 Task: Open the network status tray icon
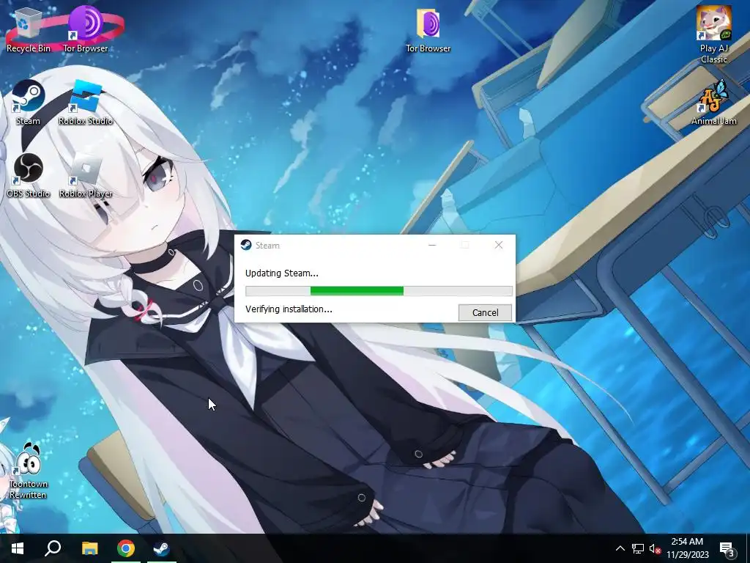638,548
